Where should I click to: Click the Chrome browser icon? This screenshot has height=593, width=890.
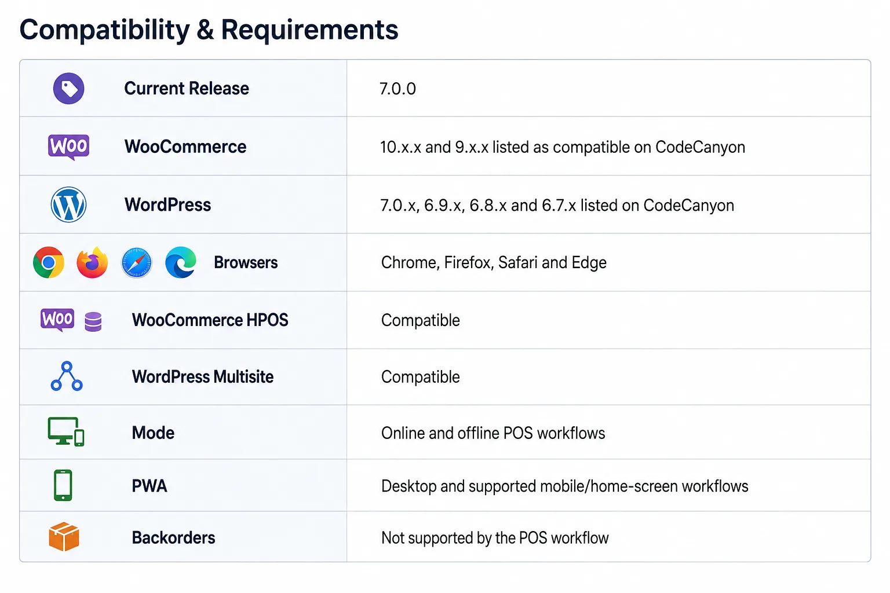[49, 262]
